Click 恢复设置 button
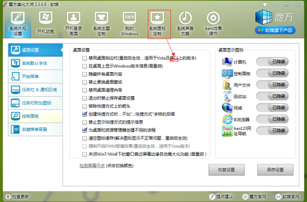 pyautogui.click(x=227, y=170)
